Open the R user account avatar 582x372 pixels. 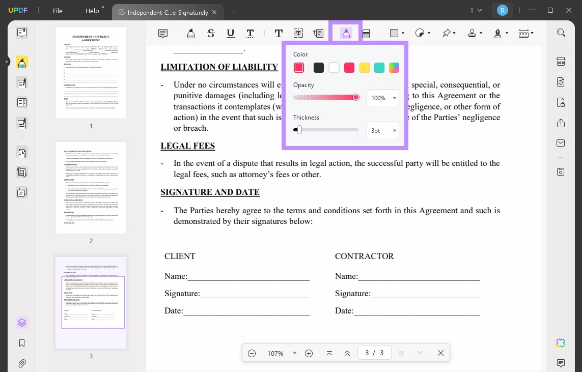click(502, 10)
